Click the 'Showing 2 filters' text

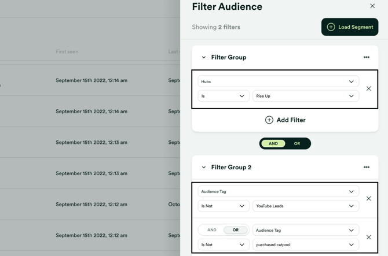click(x=216, y=27)
